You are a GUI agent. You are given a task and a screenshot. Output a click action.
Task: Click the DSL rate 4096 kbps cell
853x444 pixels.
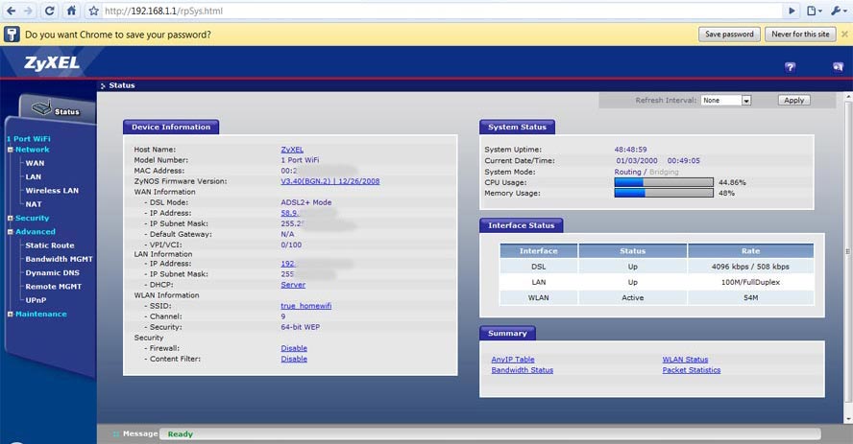(x=750, y=267)
